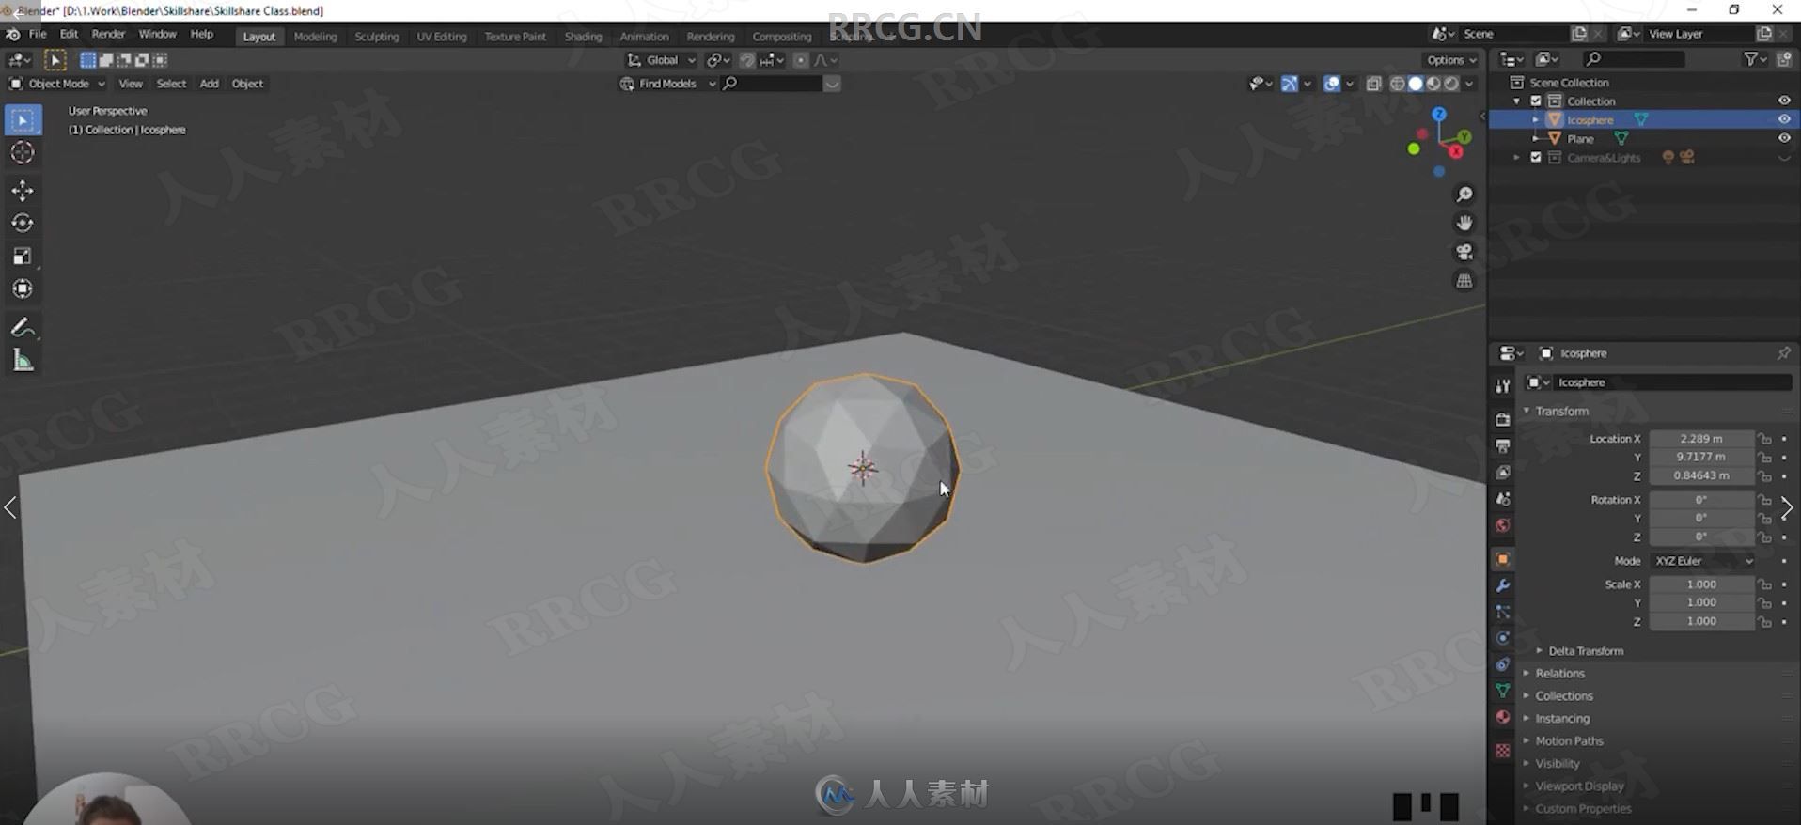Switch to wireframe shading
This screenshot has height=825, width=1801.
click(x=1398, y=84)
